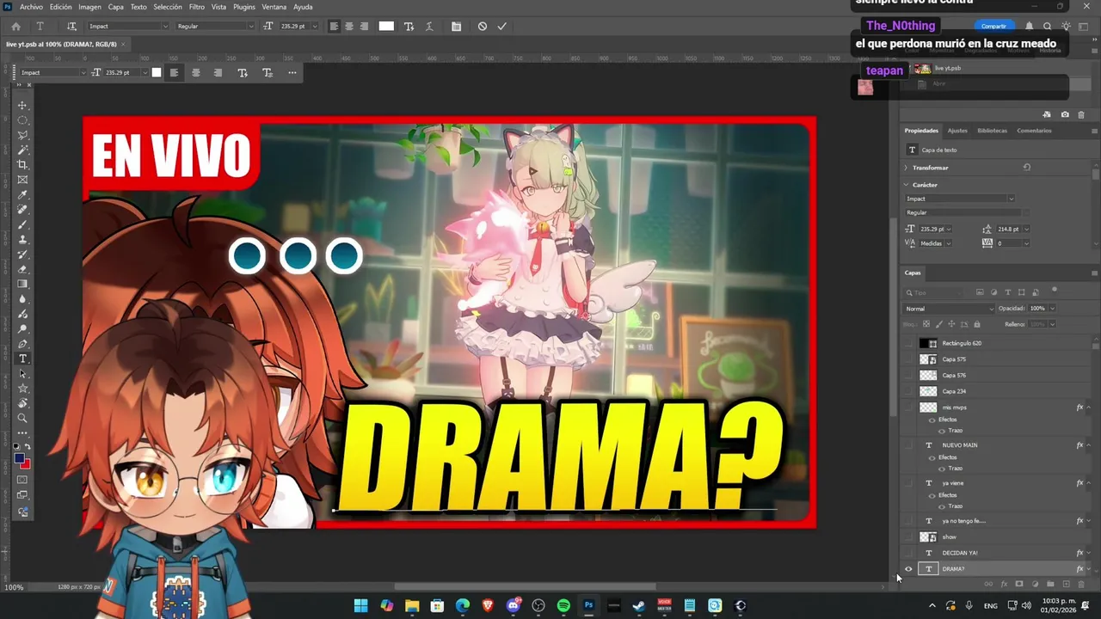1101x619 pixels.
Task: Open text color swatch in options bar
Action: tap(386, 26)
